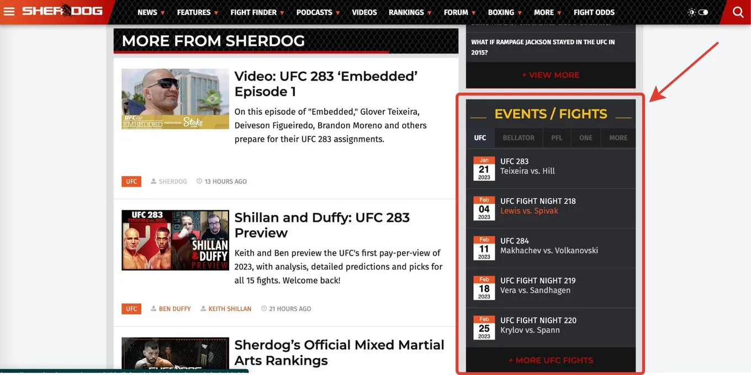Click the 13 Hours Ago timestamp
The image size is (751, 375).
(x=225, y=182)
